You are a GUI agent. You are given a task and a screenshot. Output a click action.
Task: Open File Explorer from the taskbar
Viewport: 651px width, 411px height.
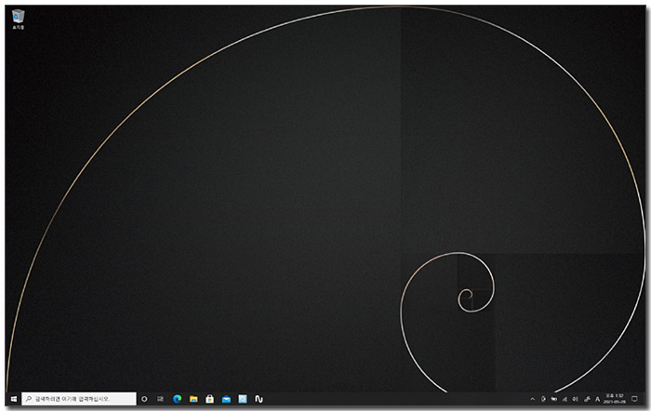tap(193, 399)
